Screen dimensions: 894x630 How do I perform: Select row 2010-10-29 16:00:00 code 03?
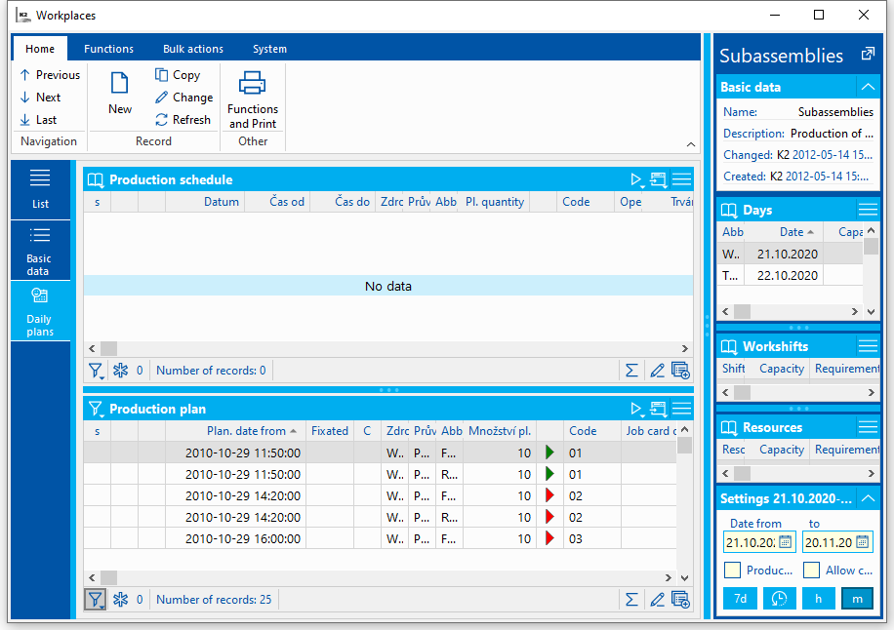click(x=380, y=539)
